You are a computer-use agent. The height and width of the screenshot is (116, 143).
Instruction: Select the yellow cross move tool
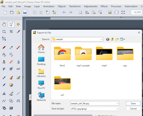18,24
